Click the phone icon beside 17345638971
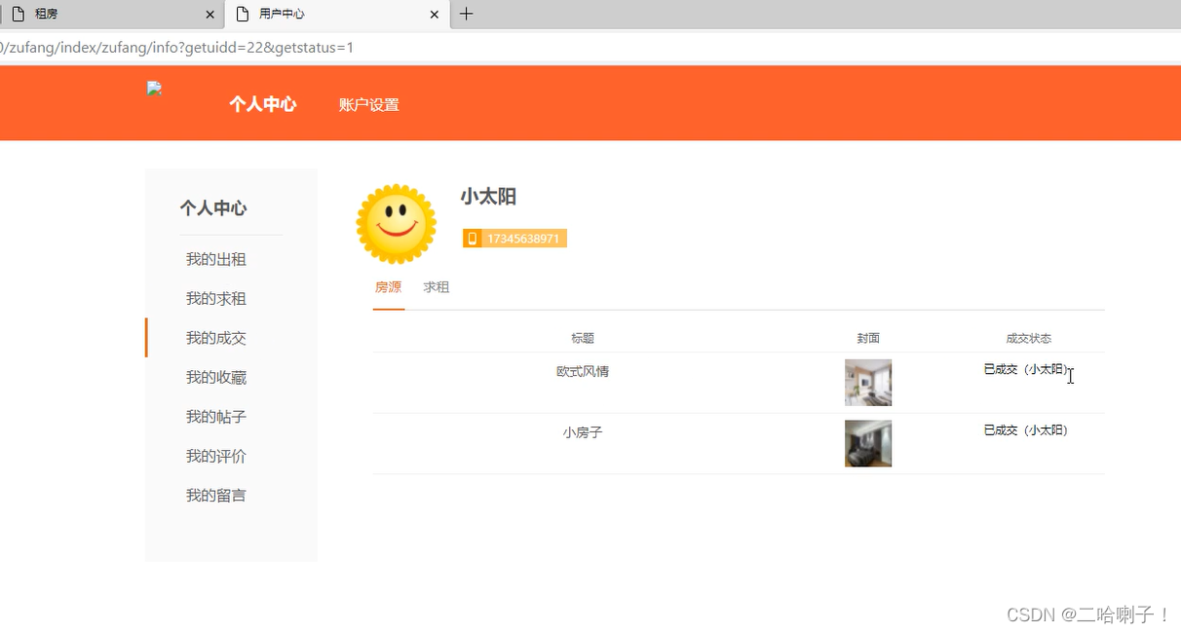Viewport: 1181px width, 633px height. click(473, 237)
